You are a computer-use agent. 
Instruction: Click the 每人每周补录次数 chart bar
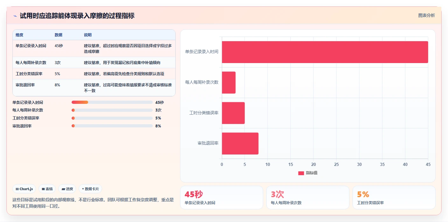(x=229, y=82)
